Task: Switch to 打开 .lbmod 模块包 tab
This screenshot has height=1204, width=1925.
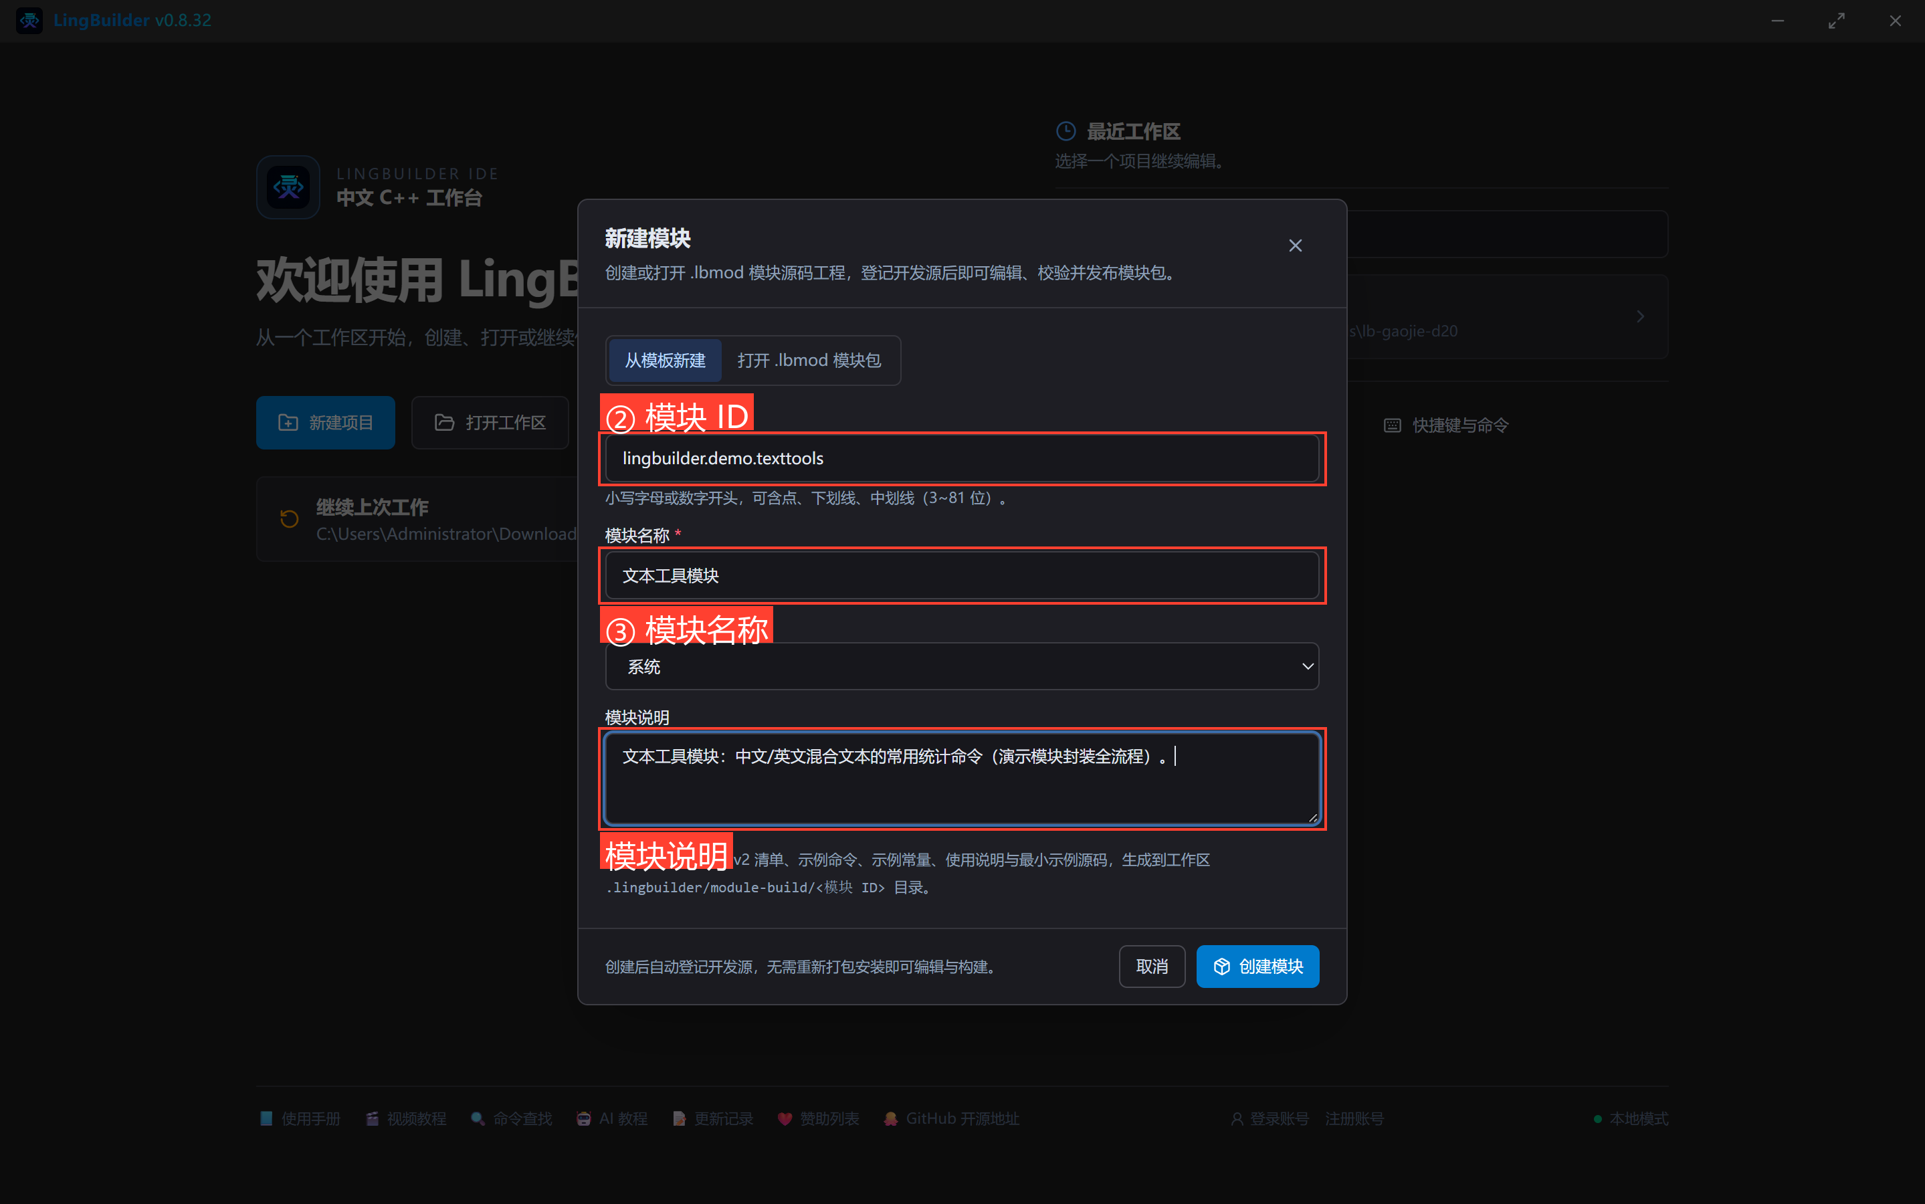Action: [809, 360]
